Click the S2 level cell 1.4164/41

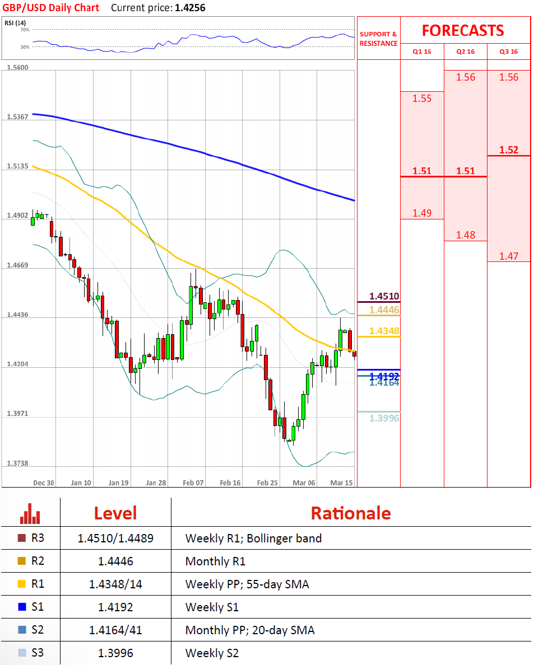[115, 630]
